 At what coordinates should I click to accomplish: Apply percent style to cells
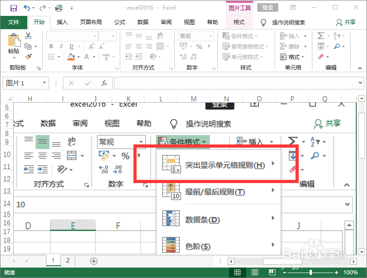click(x=199, y=46)
